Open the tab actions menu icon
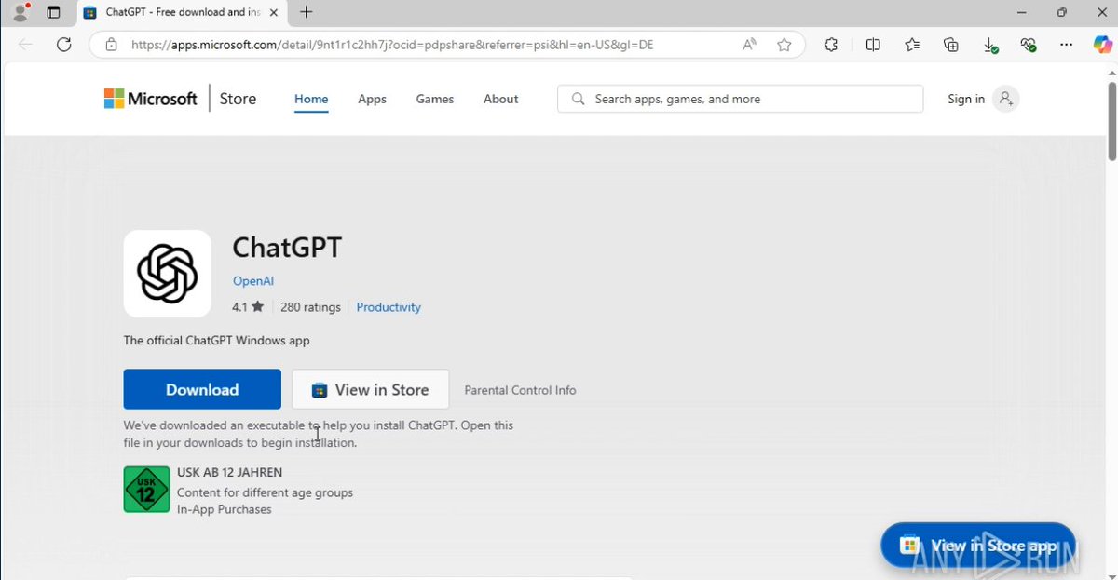The height and width of the screenshot is (580, 1118). [x=53, y=12]
